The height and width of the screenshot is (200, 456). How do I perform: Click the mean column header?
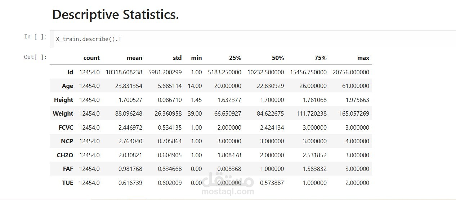click(x=134, y=58)
